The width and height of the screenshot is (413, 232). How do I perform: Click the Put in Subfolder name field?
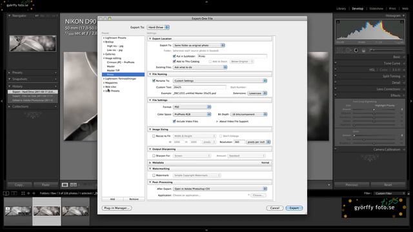coord(232,56)
